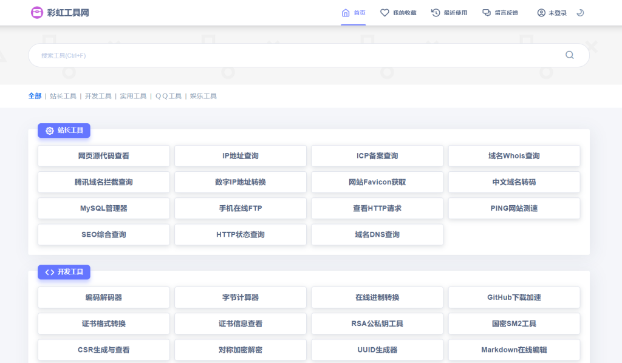Open the 域名Whois查询 tool
This screenshot has height=363, width=622.
tap(514, 156)
